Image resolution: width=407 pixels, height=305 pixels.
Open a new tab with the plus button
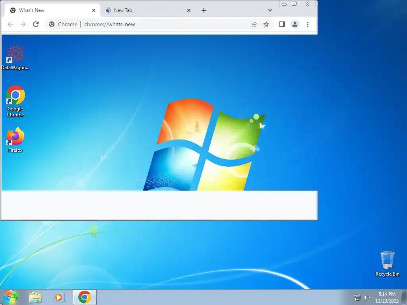[x=204, y=10]
